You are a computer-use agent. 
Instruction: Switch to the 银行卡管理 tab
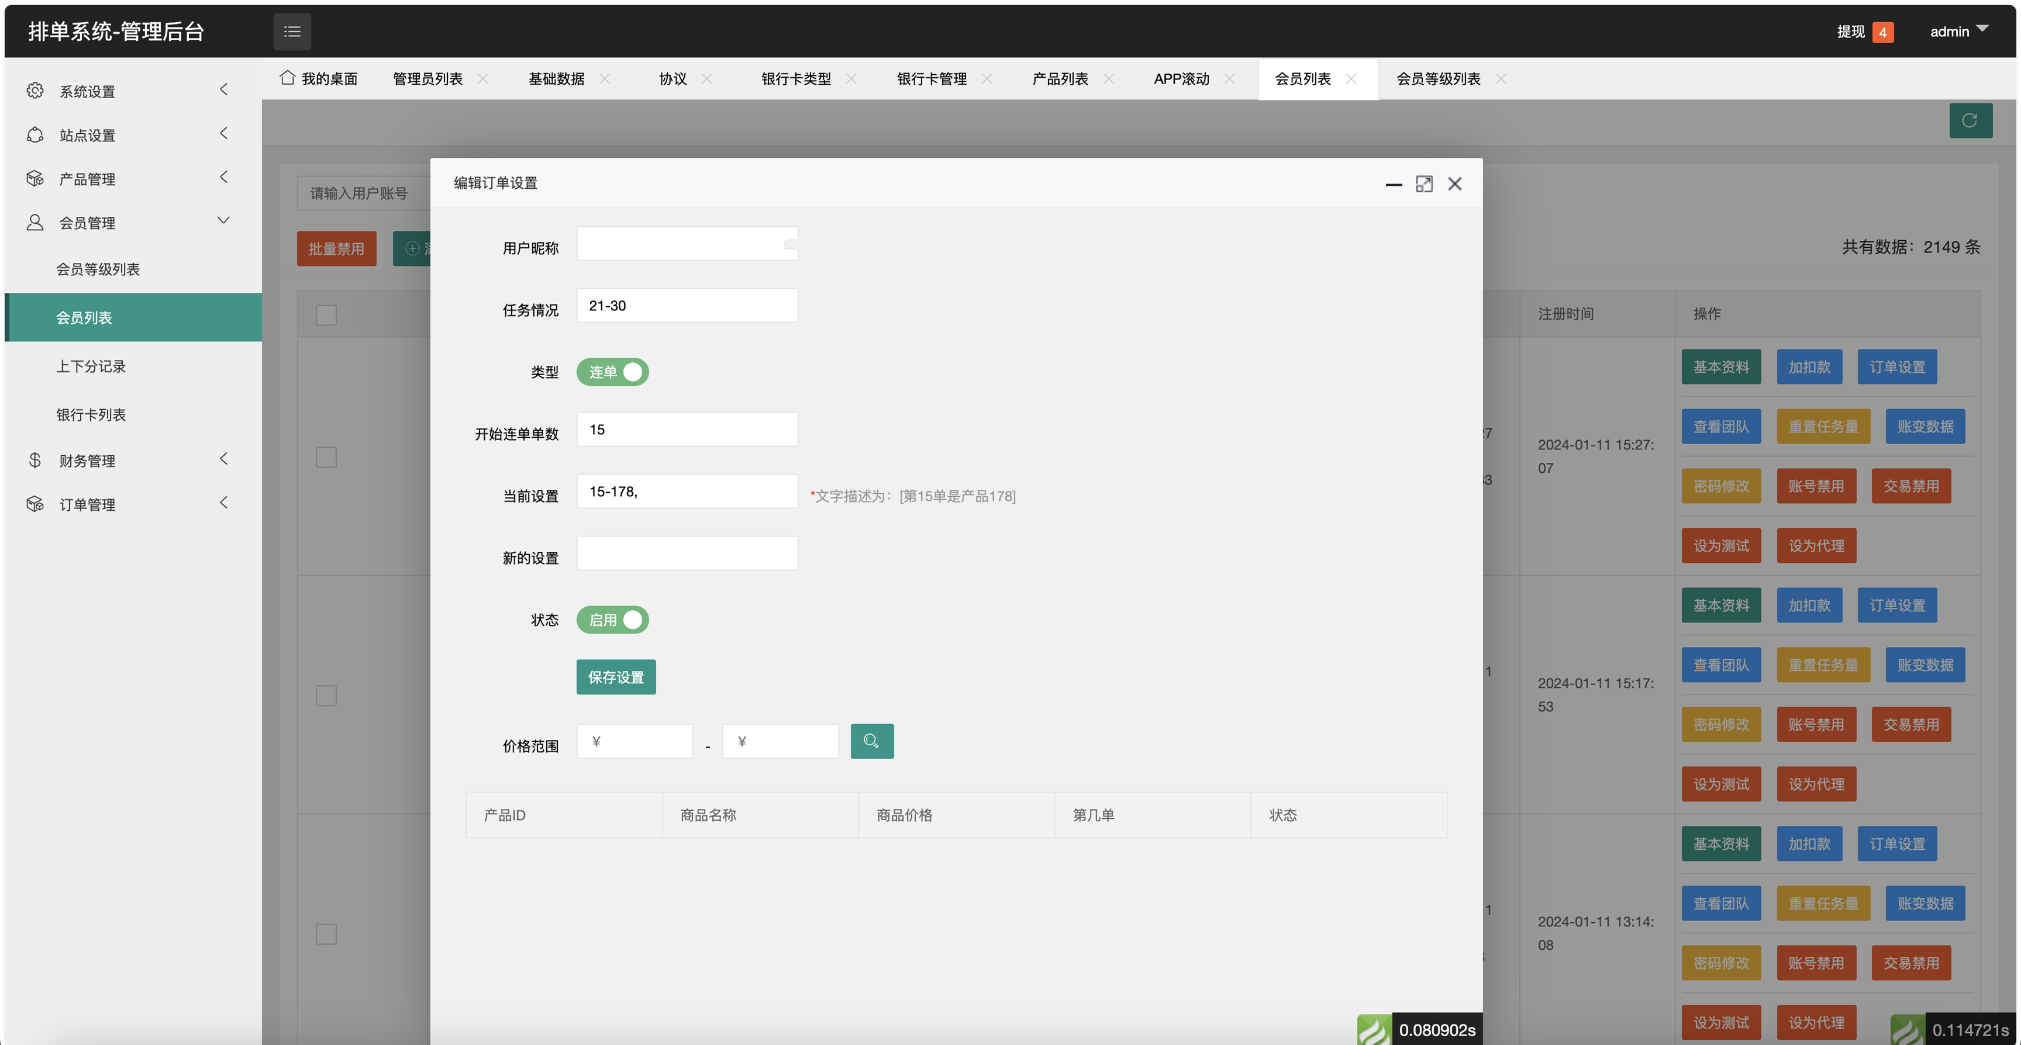[x=931, y=78]
